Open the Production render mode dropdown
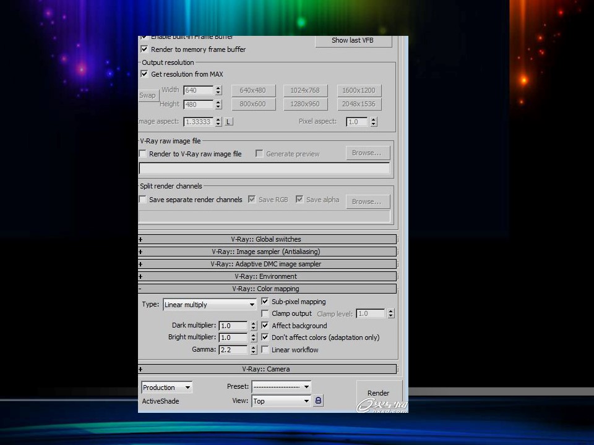This screenshot has height=445, width=594. tap(166, 388)
